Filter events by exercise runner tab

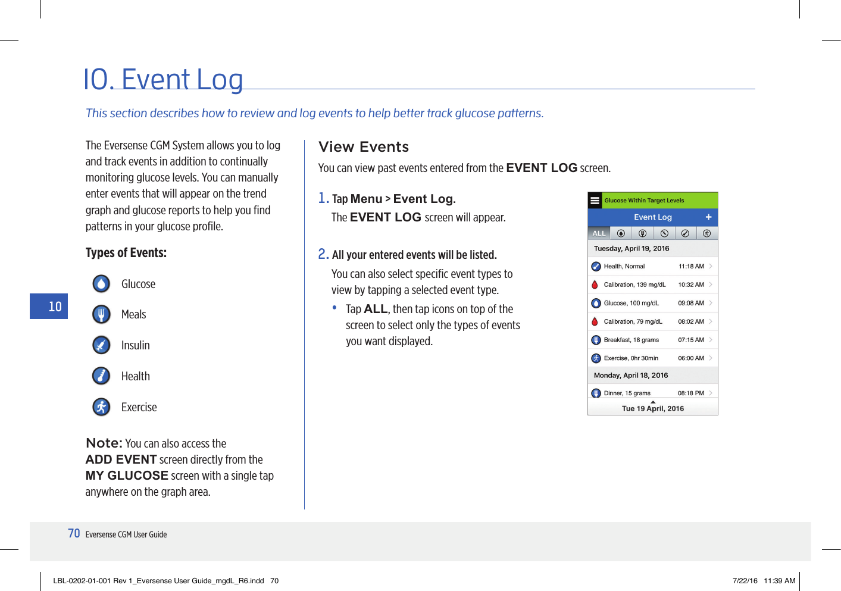pyautogui.click(x=706, y=233)
